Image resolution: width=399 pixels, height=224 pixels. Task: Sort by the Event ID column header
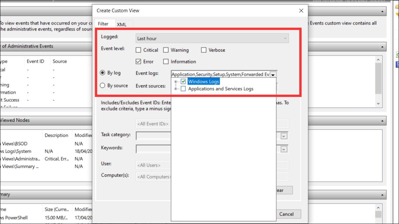(35, 61)
